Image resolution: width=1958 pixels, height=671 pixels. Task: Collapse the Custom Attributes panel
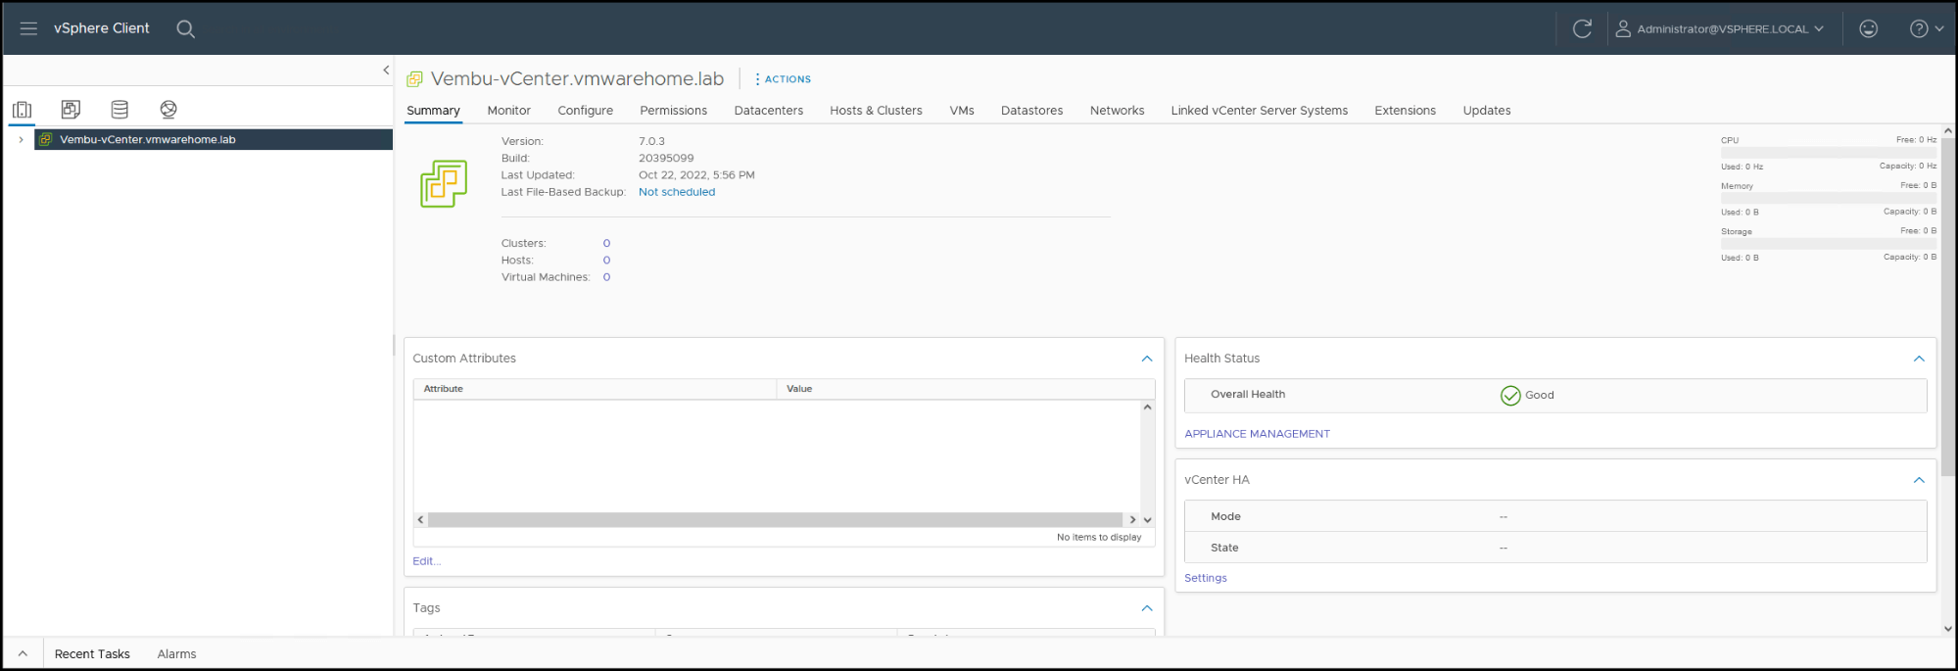(x=1147, y=359)
